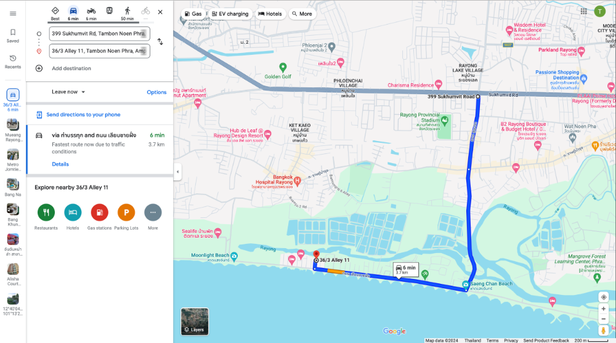Select Best travel mode
Viewport: 616px width, 343px height.
55,14
